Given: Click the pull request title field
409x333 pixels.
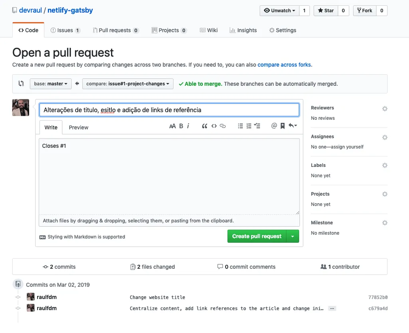Looking at the screenshot, I should [169, 110].
